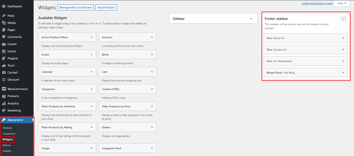The height and width of the screenshot is (156, 354).
Task: Select the Comments bubble icon
Action: click(x=4, y=37)
